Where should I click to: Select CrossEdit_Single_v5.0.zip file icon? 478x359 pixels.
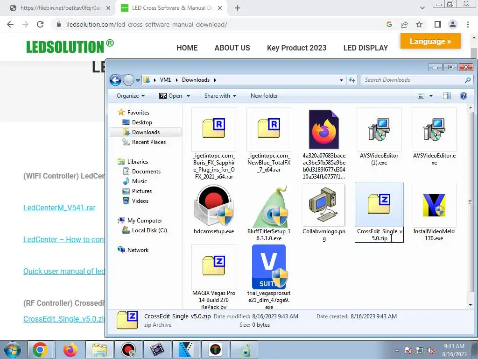click(x=379, y=205)
